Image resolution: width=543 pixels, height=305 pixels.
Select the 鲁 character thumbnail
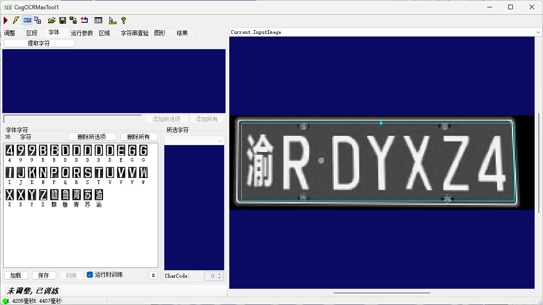pyautogui.click(x=65, y=195)
